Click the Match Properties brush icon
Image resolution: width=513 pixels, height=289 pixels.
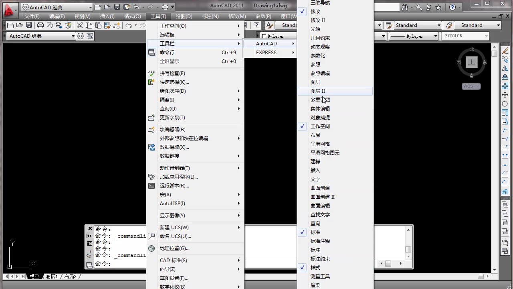tap(107, 25)
